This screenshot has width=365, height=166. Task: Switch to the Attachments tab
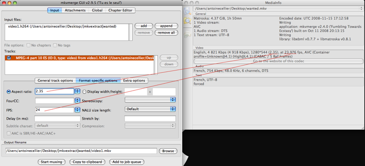[x=75, y=10]
